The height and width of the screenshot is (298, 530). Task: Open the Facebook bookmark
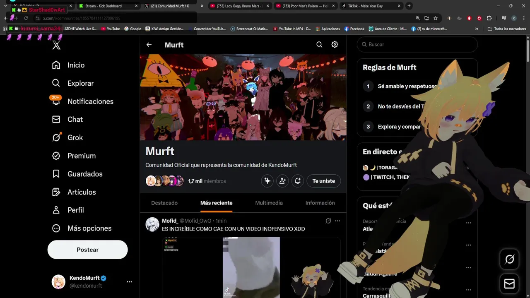(x=354, y=29)
